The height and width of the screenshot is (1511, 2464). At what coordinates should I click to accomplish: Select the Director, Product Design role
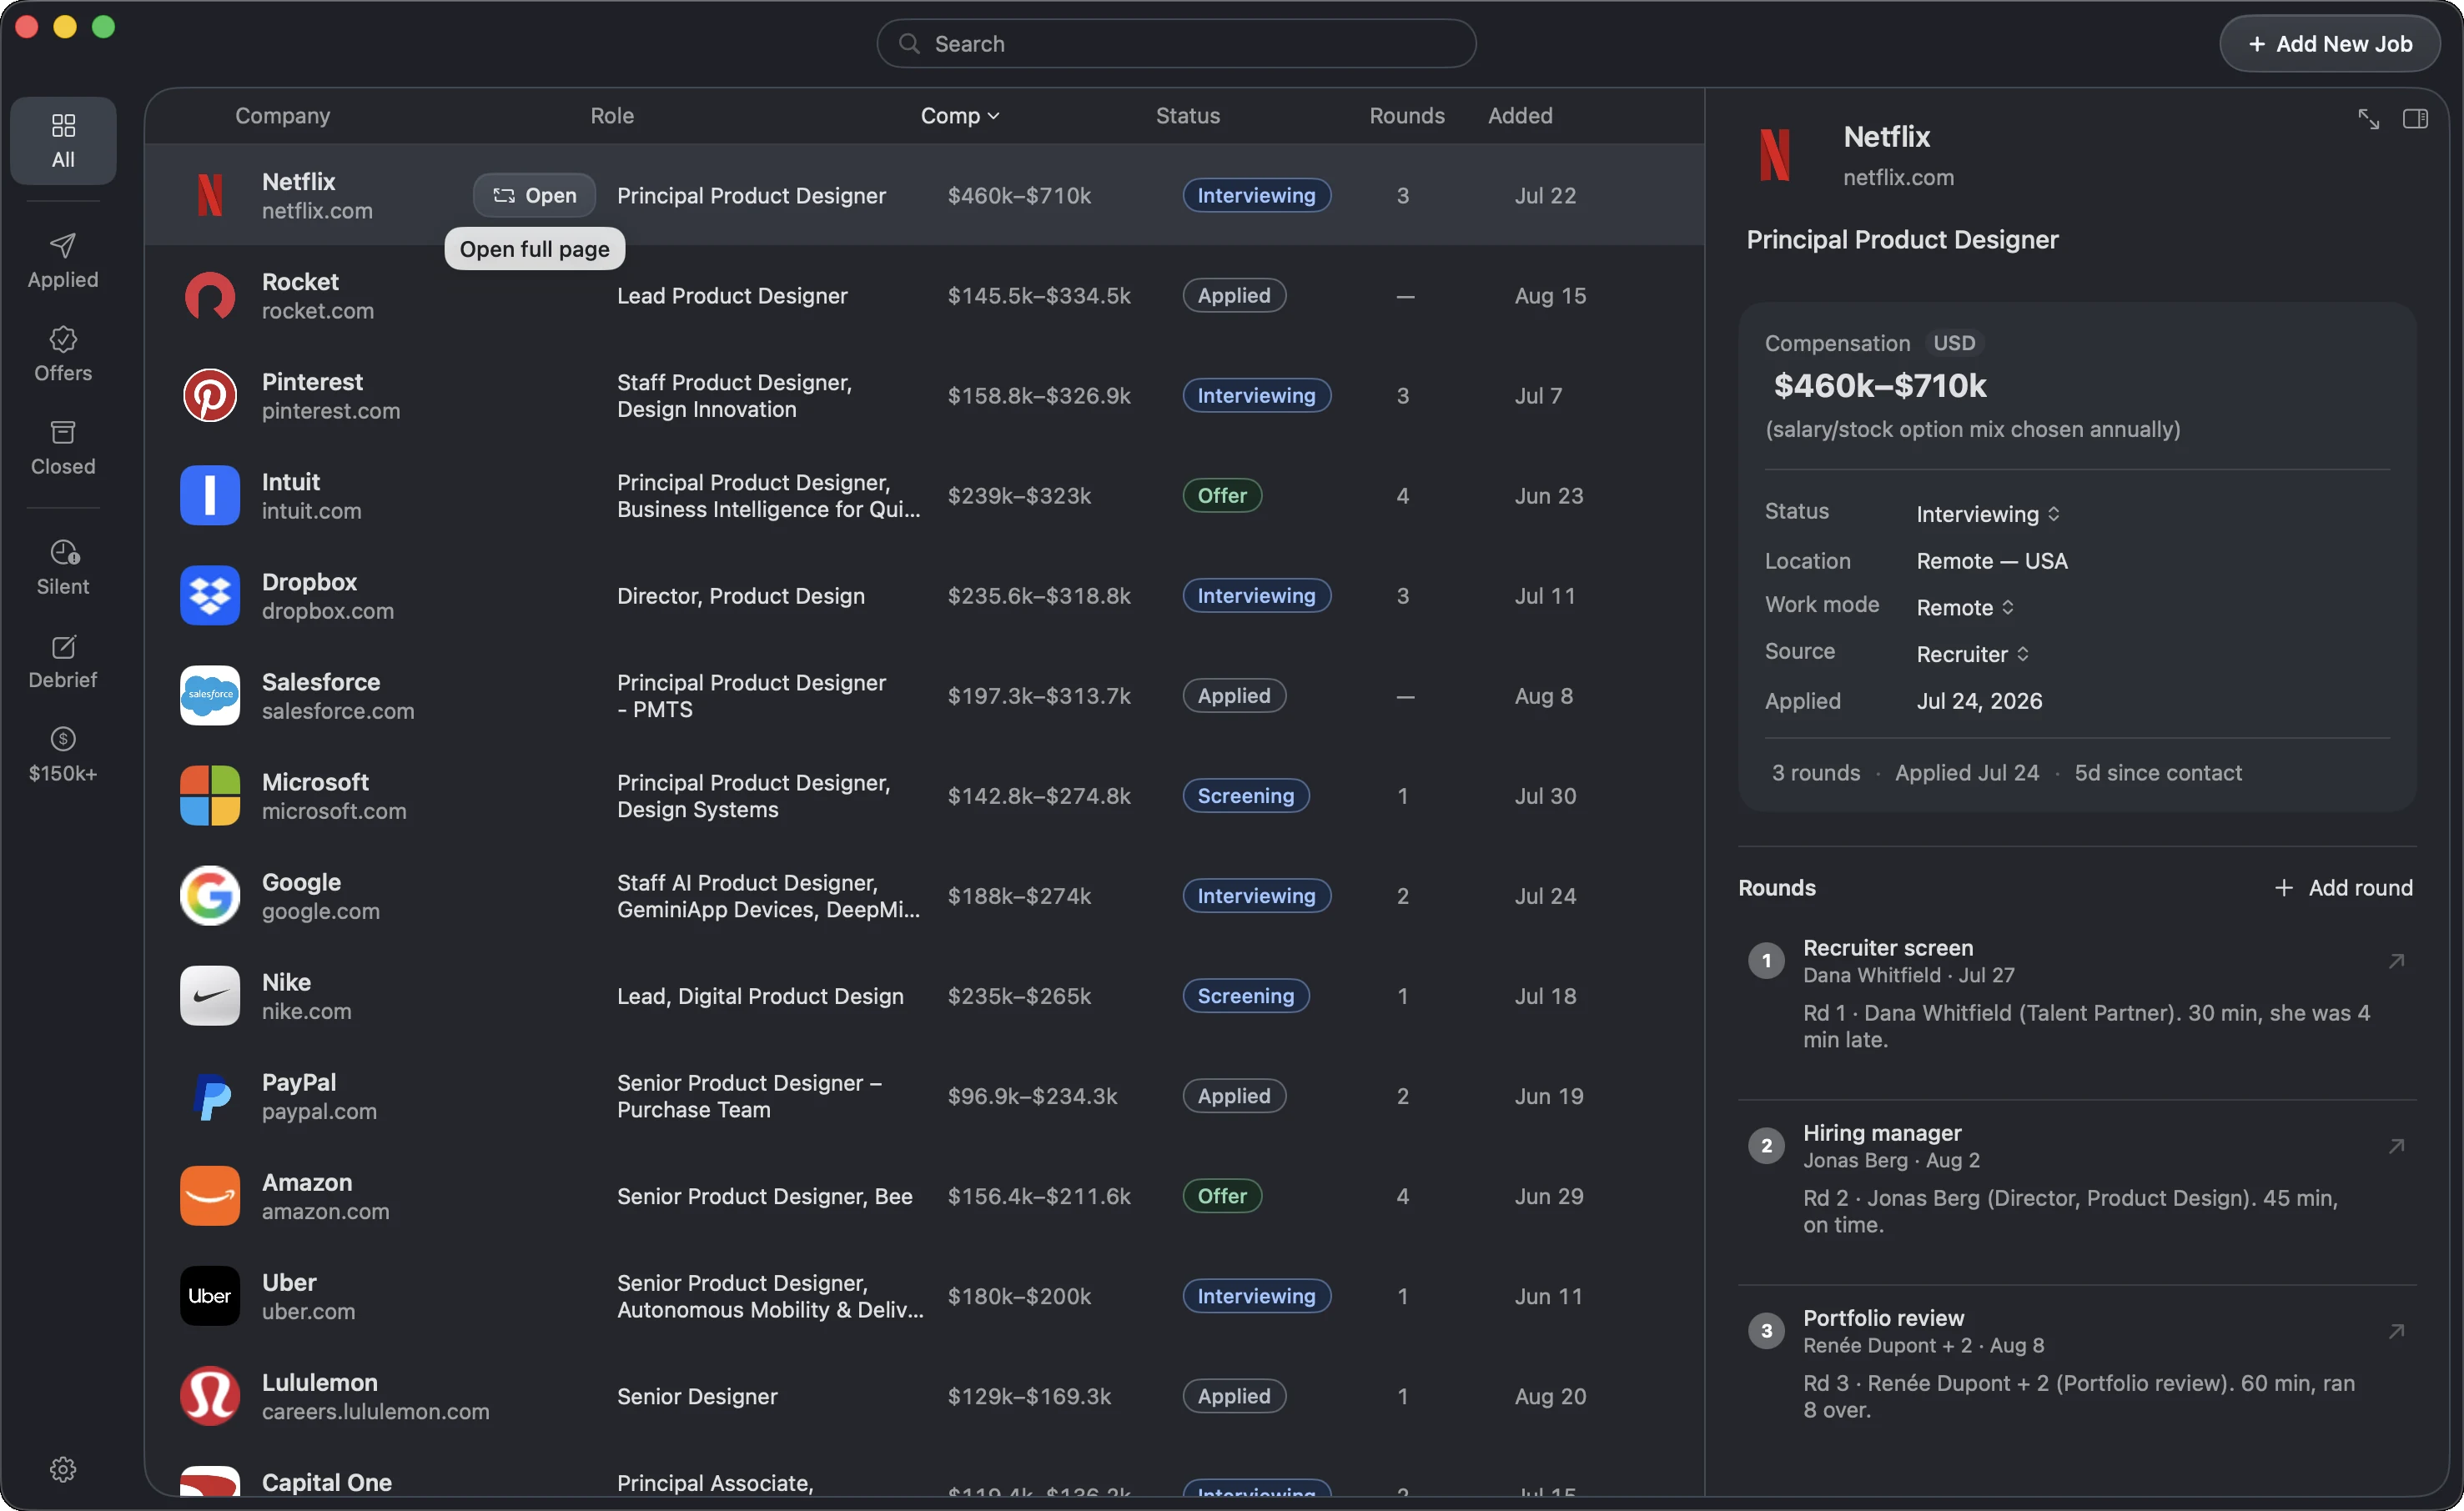(741, 596)
